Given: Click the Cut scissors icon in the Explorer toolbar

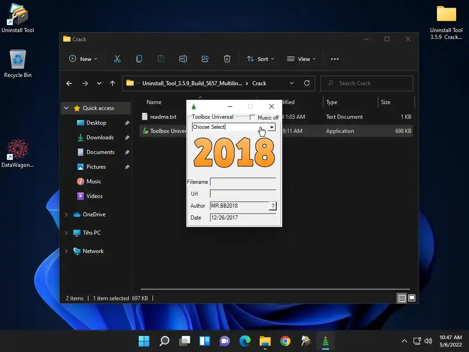Looking at the screenshot, I should coord(117,59).
